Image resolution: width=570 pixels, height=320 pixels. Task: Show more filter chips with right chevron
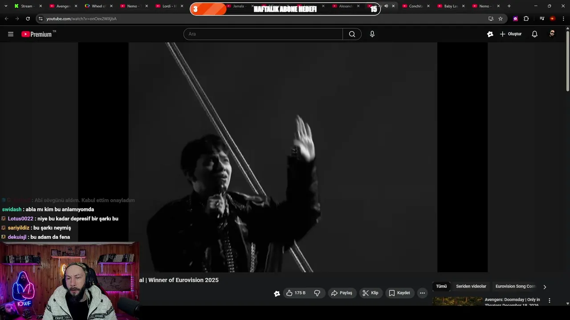[x=544, y=287]
